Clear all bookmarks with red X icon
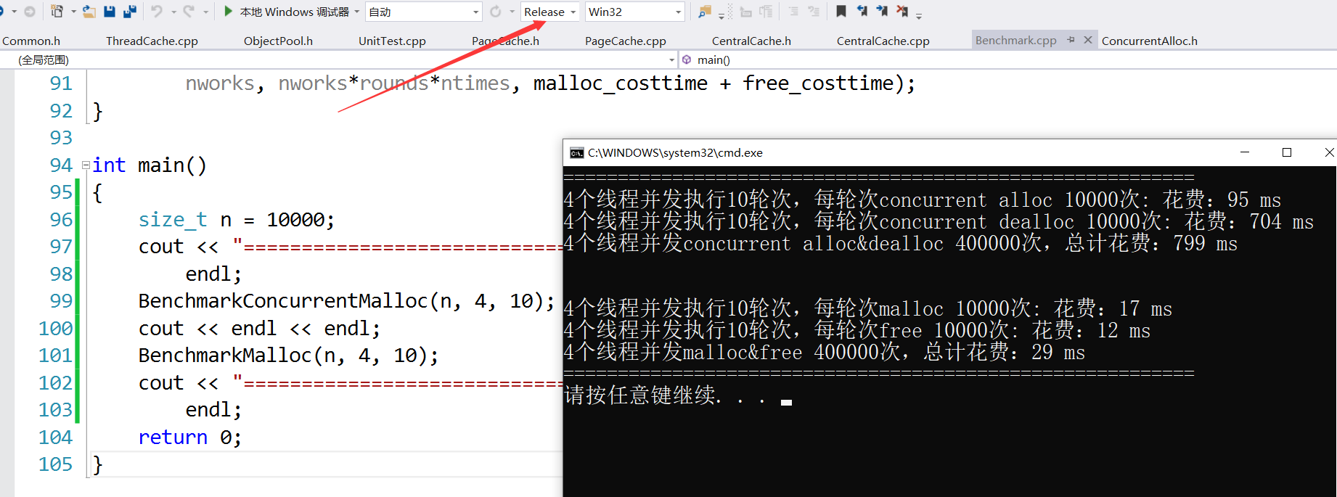 click(902, 11)
